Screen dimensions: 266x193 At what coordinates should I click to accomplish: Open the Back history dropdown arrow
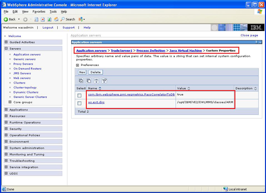tap(19, 20)
